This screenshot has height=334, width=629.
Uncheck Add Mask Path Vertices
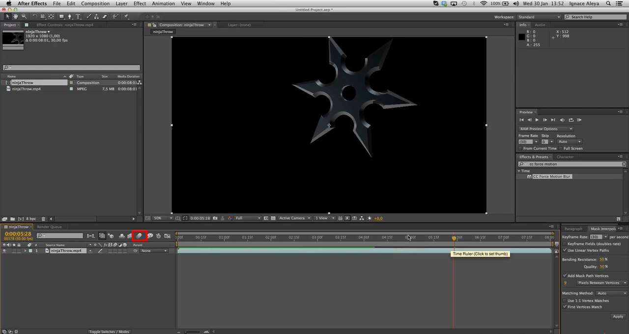[x=565, y=276]
